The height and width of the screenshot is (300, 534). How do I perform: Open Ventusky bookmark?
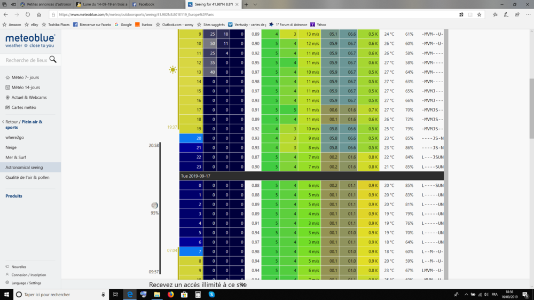pos(247,25)
